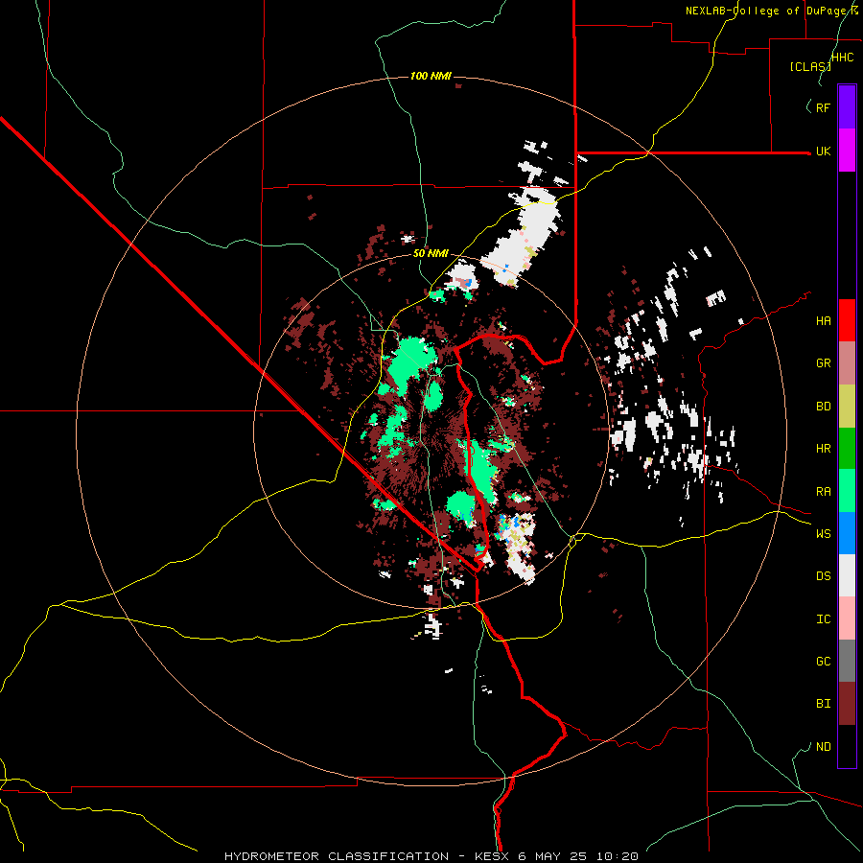The image size is (863, 863).
Task: Select the BD big drops legend swatch
Action: pos(847,407)
